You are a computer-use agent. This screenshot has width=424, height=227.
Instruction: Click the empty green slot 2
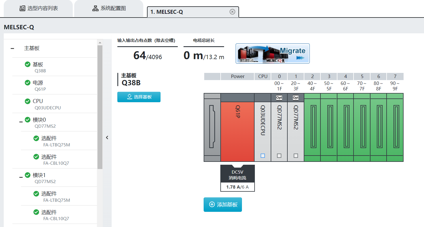[x=312, y=126]
